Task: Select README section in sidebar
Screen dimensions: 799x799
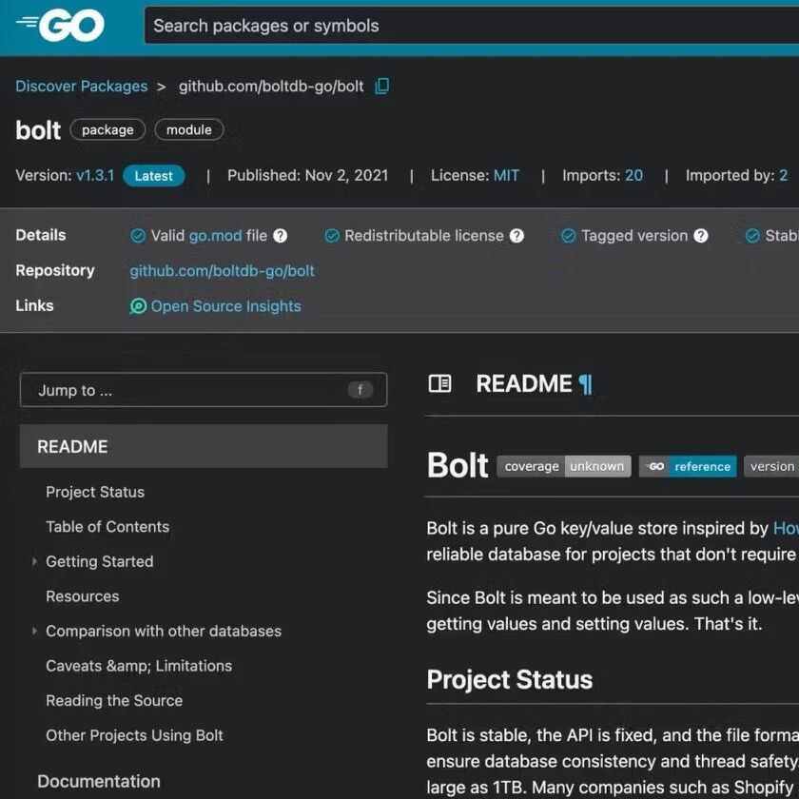Action: click(x=204, y=446)
